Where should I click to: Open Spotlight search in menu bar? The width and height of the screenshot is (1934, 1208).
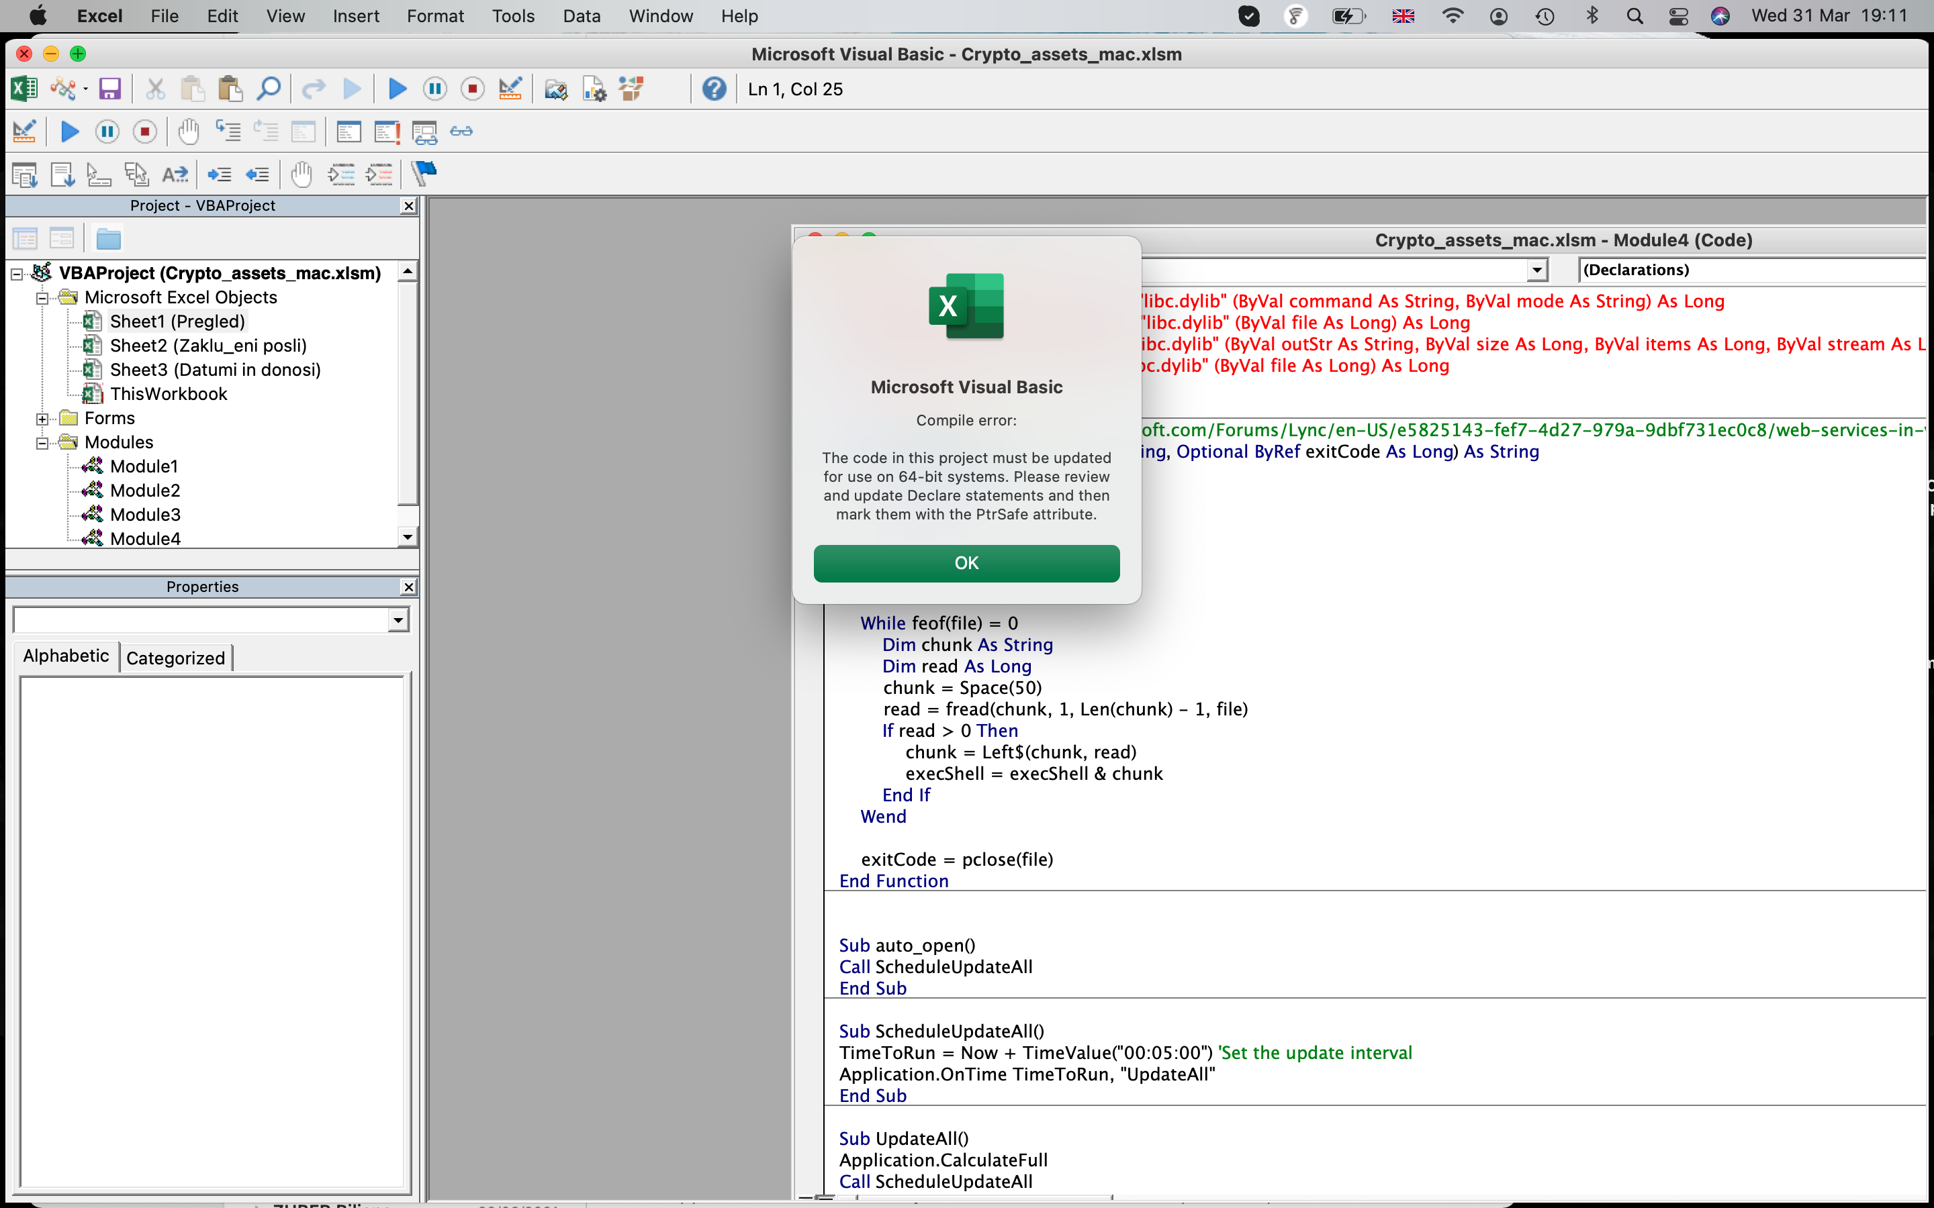pos(1634,16)
